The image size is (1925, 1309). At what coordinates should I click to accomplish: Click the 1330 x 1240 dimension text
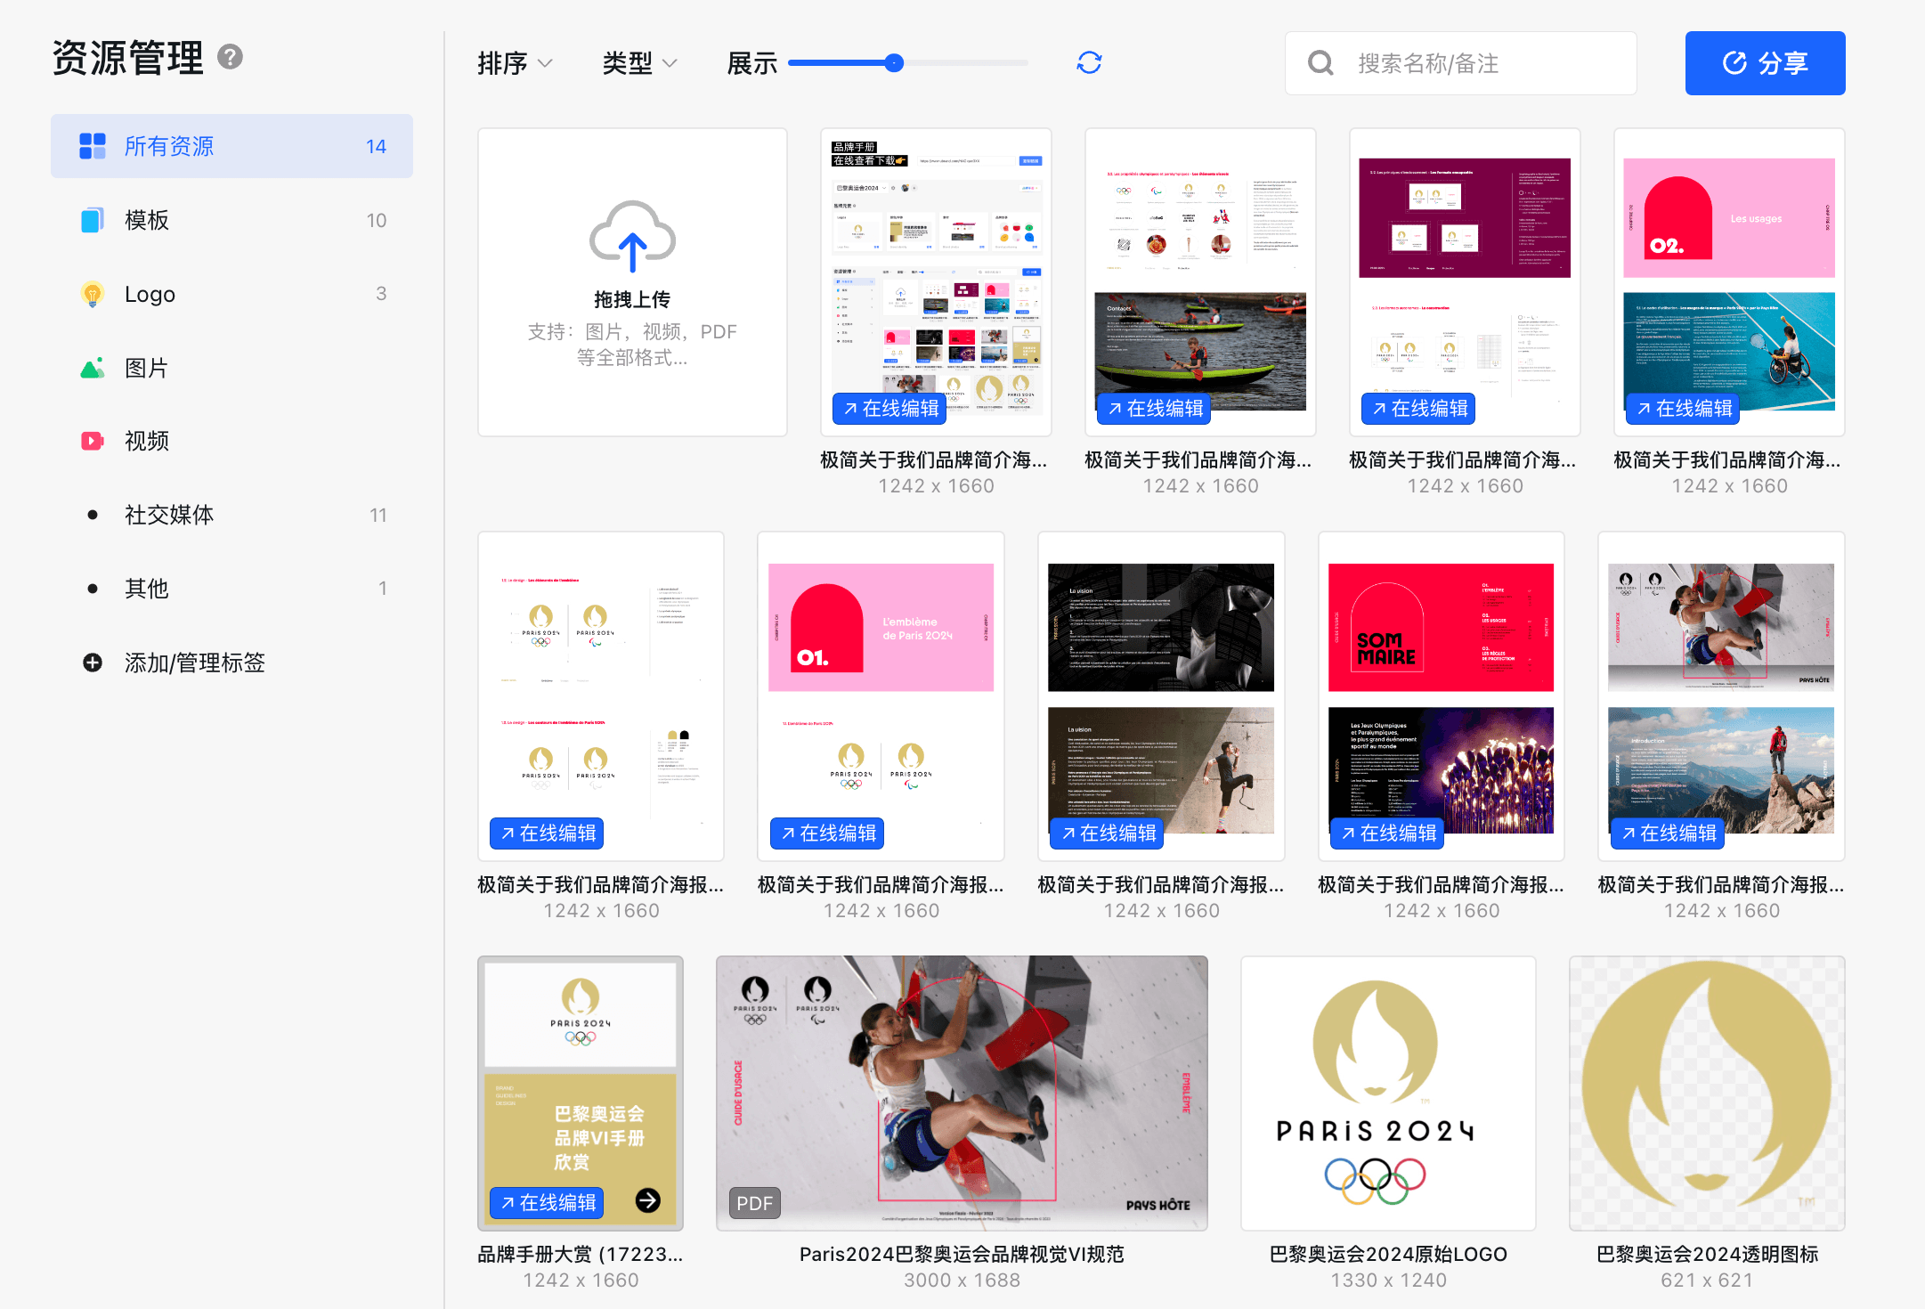click(x=1388, y=1281)
